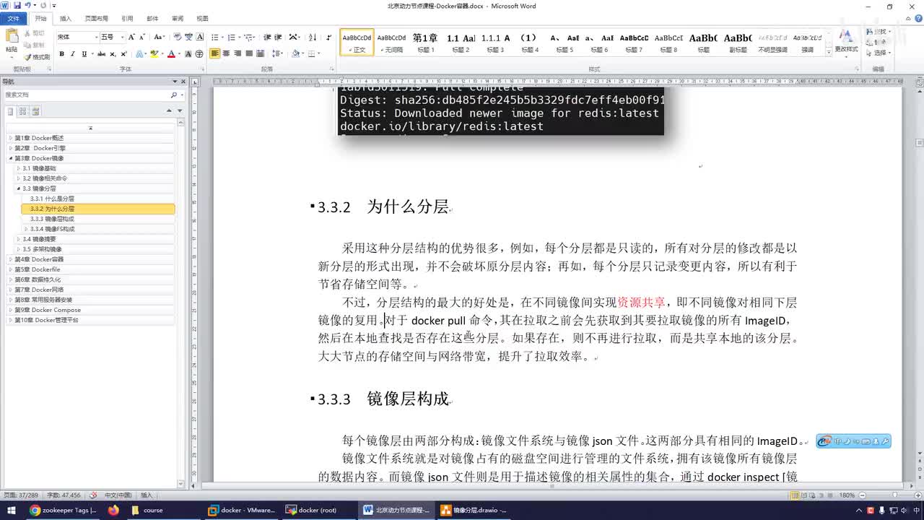Open the Borders dropdown
The height and width of the screenshot is (520, 924).
point(319,53)
